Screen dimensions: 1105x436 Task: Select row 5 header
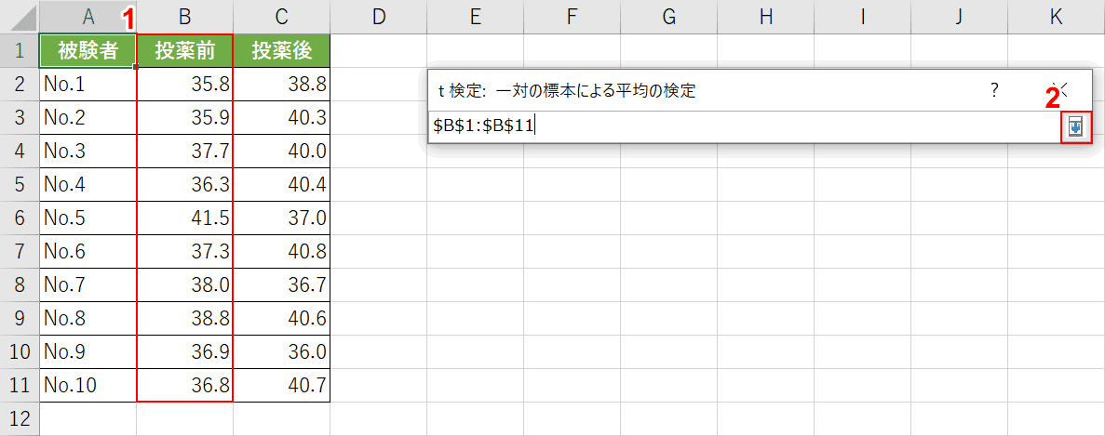[x=20, y=184]
